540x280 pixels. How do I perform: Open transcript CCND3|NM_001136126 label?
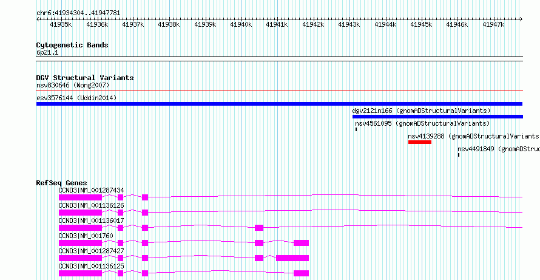pos(91,205)
